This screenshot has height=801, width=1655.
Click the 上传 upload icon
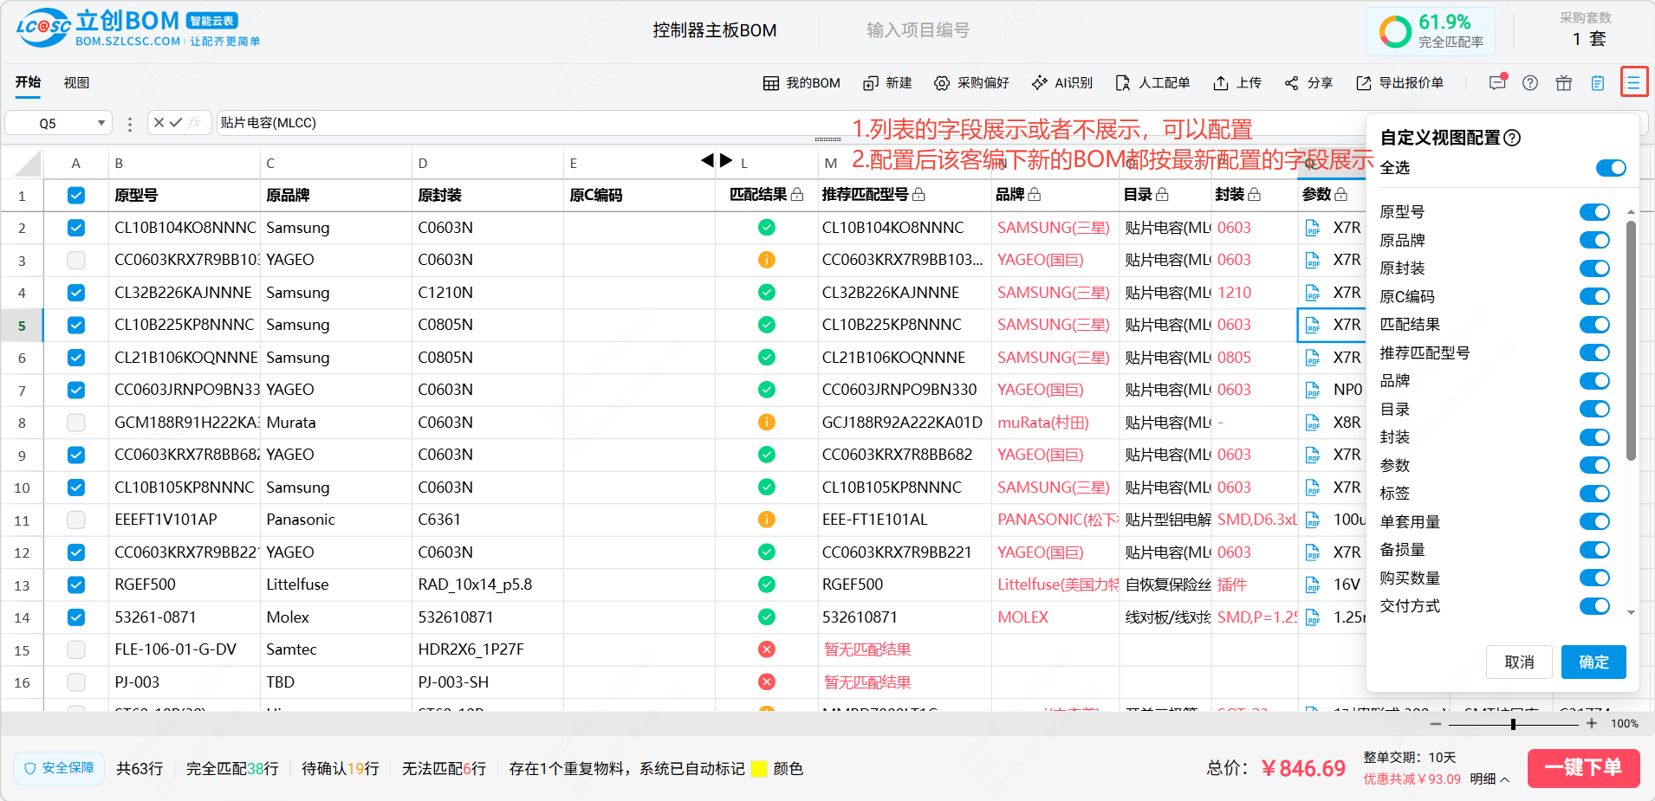click(1221, 83)
